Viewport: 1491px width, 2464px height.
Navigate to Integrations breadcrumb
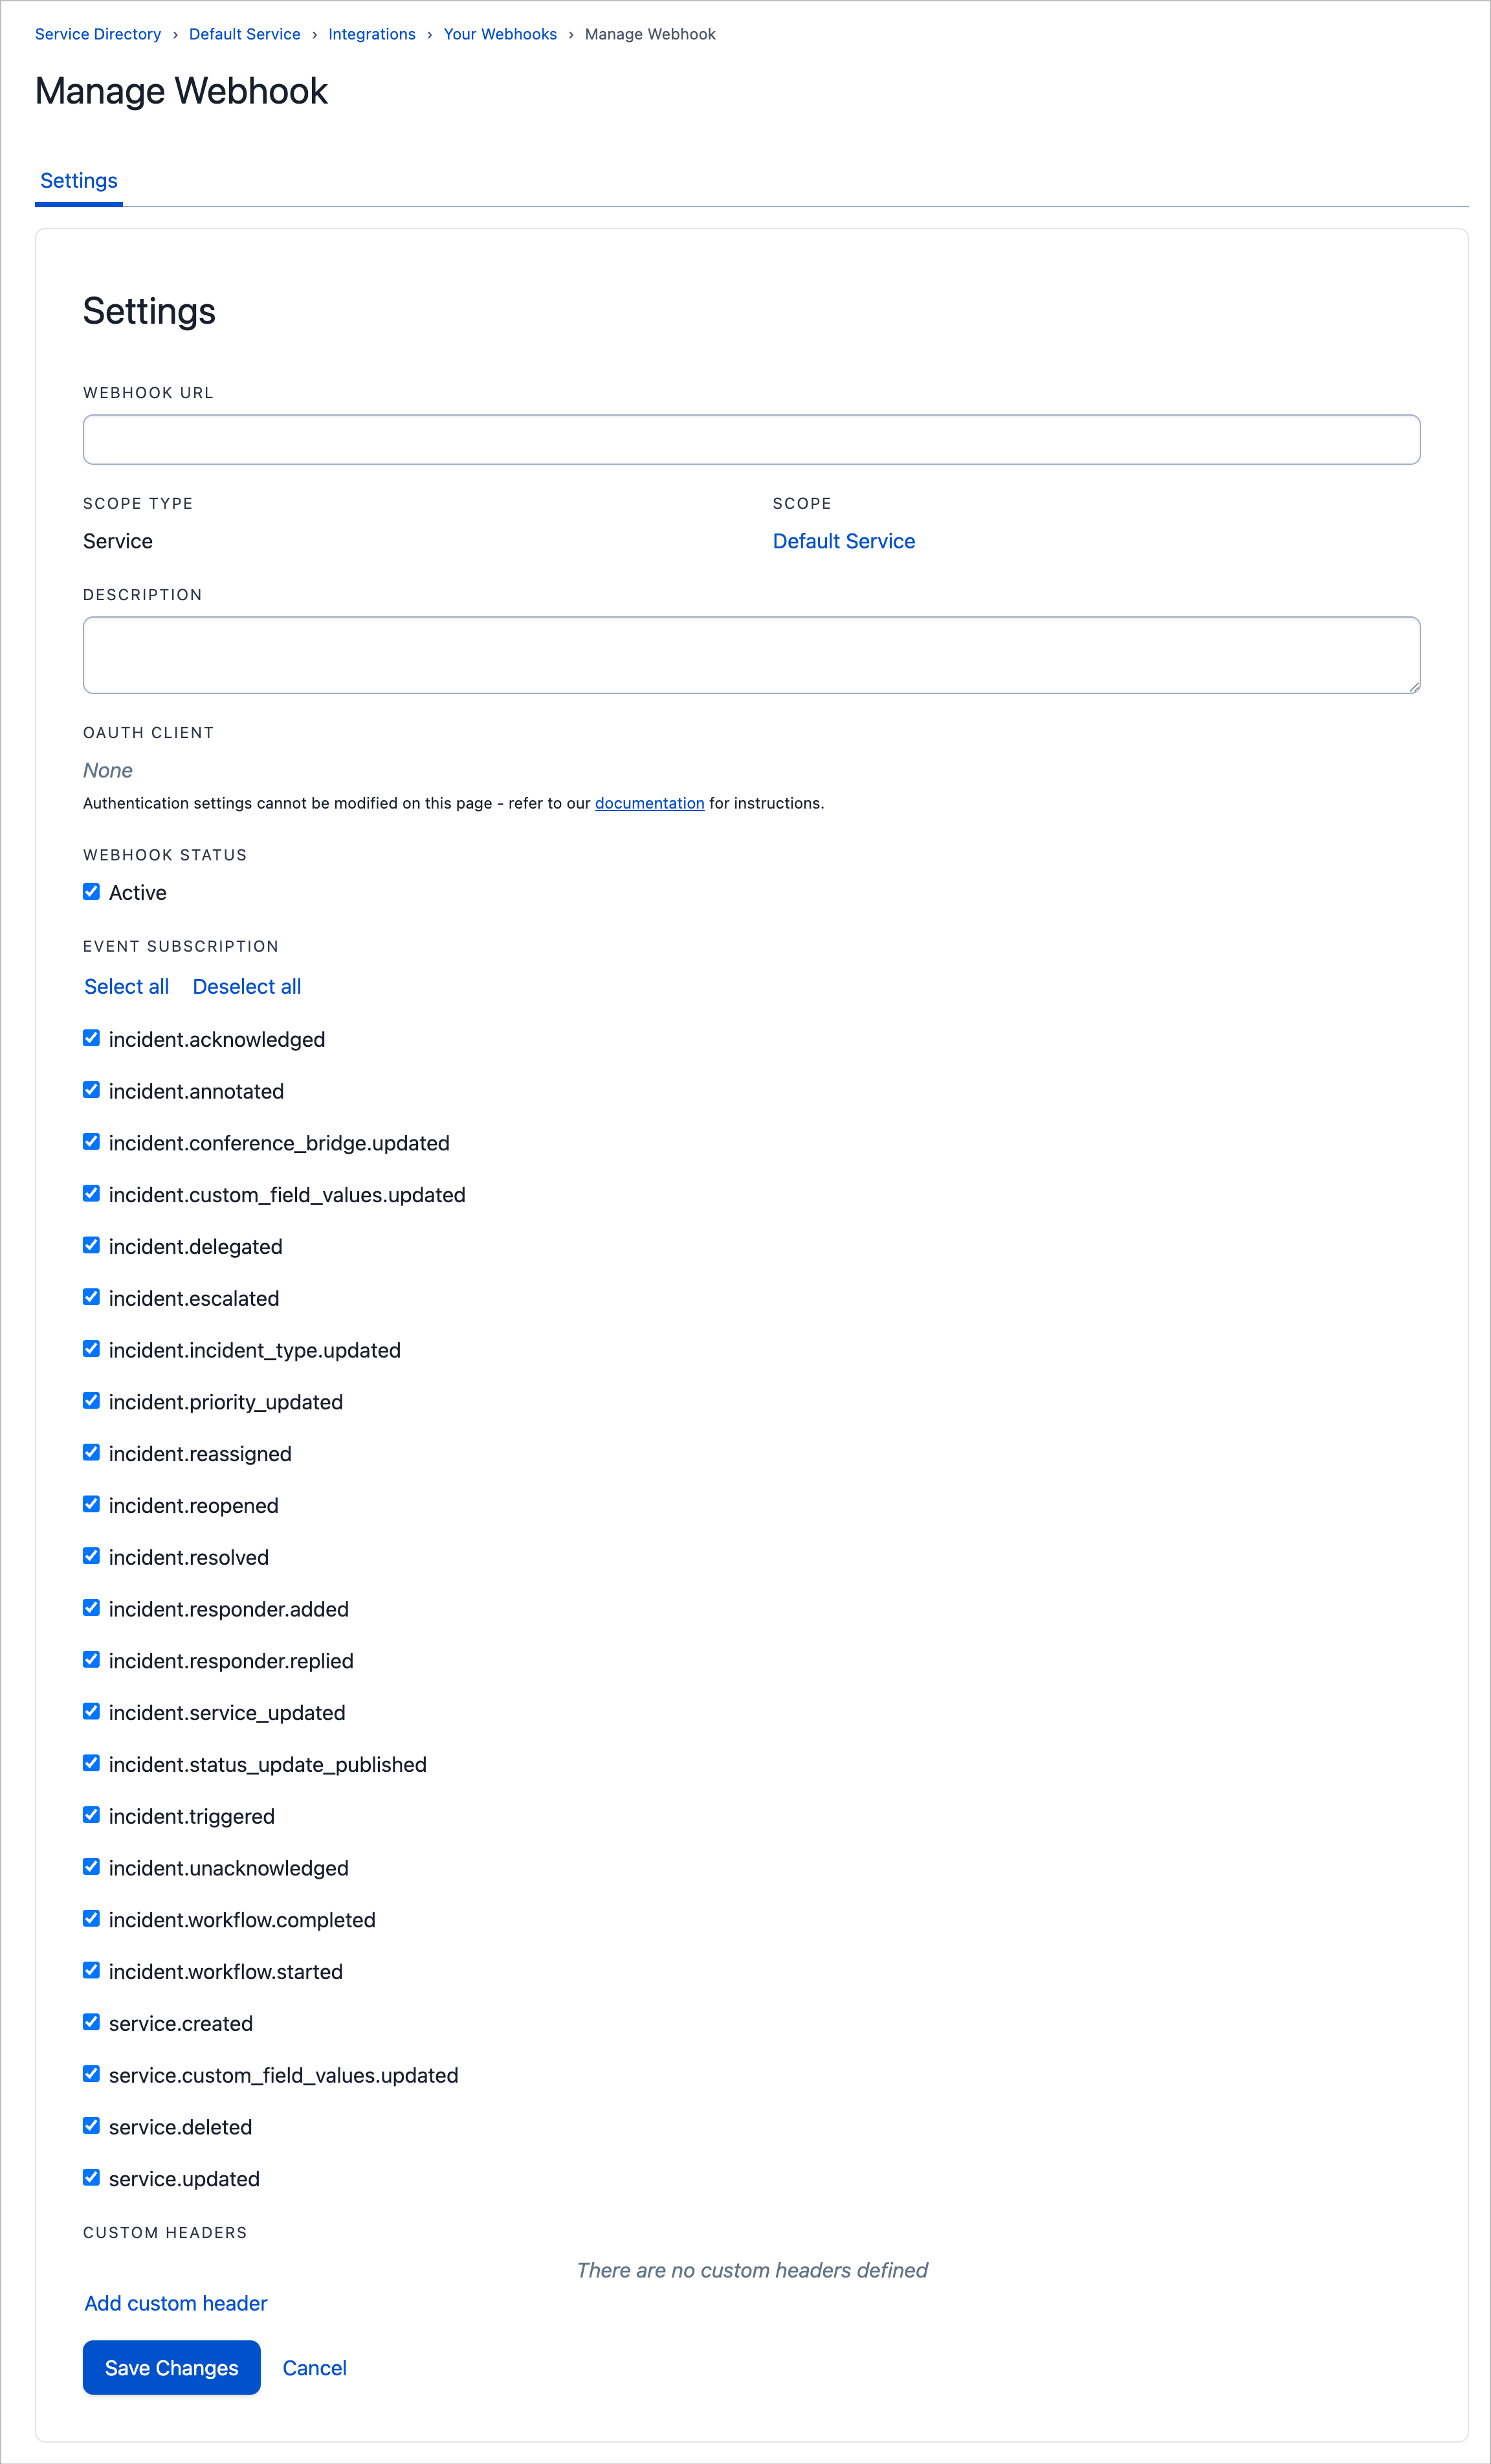pos(371,34)
